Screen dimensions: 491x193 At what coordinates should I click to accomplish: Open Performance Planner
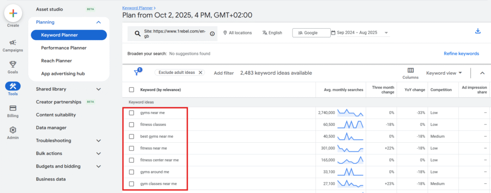point(64,48)
